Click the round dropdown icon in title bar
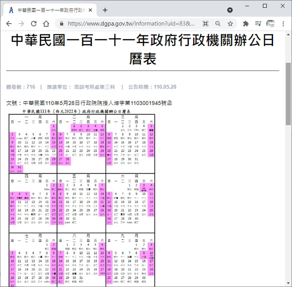 pyautogui.click(x=230, y=10)
